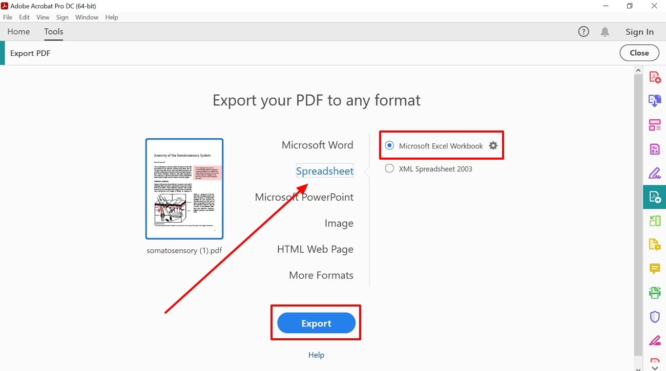Open the purple Edit PDF sidebar icon

[655, 149]
